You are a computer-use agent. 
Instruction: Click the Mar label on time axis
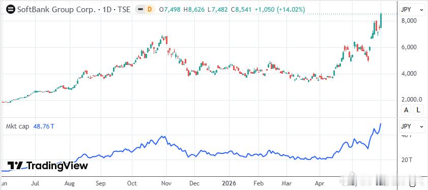pyautogui.click(x=287, y=183)
